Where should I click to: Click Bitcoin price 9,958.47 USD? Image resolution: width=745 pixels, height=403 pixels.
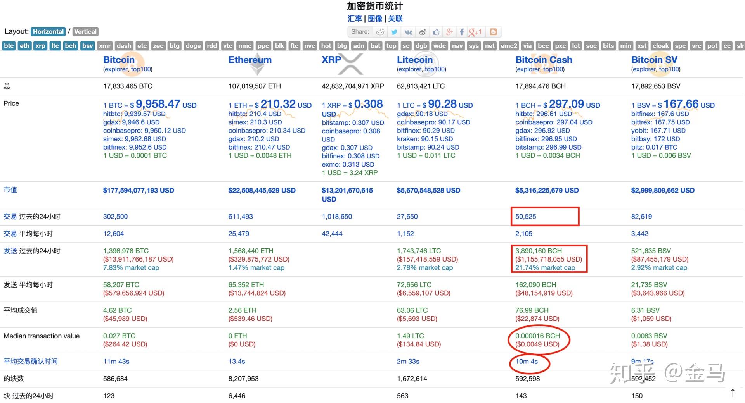[166, 104]
